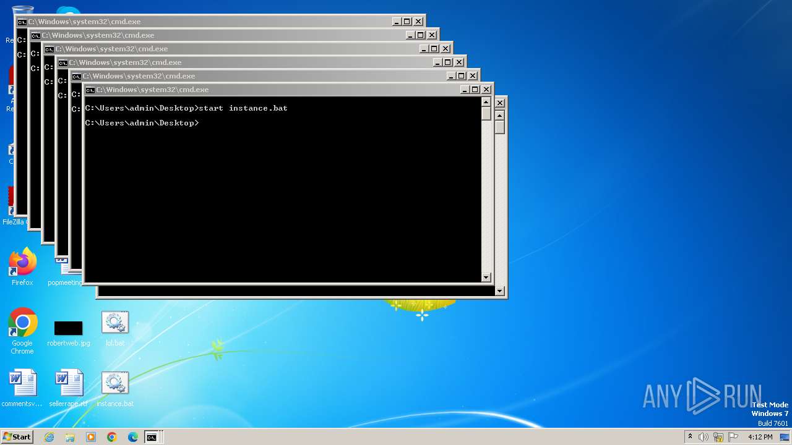Select the robertweb.jpg desktop file
Image resolution: width=792 pixels, height=445 pixels.
tap(68, 333)
